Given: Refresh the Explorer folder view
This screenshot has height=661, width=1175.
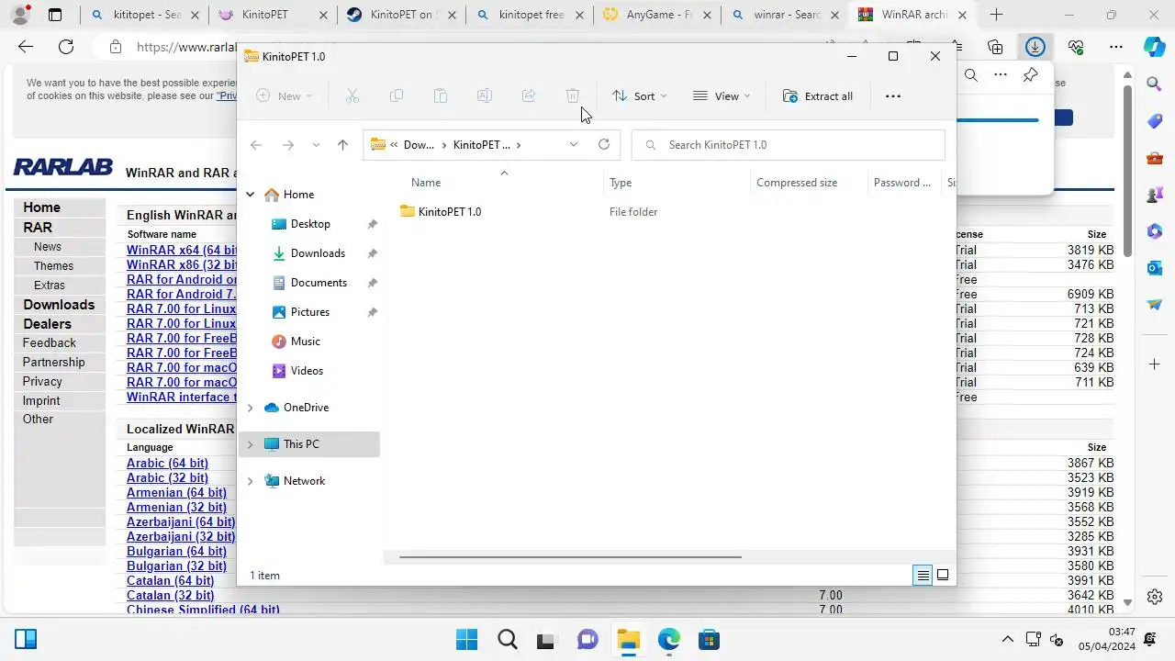Looking at the screenshot, I should coord(604,144).
